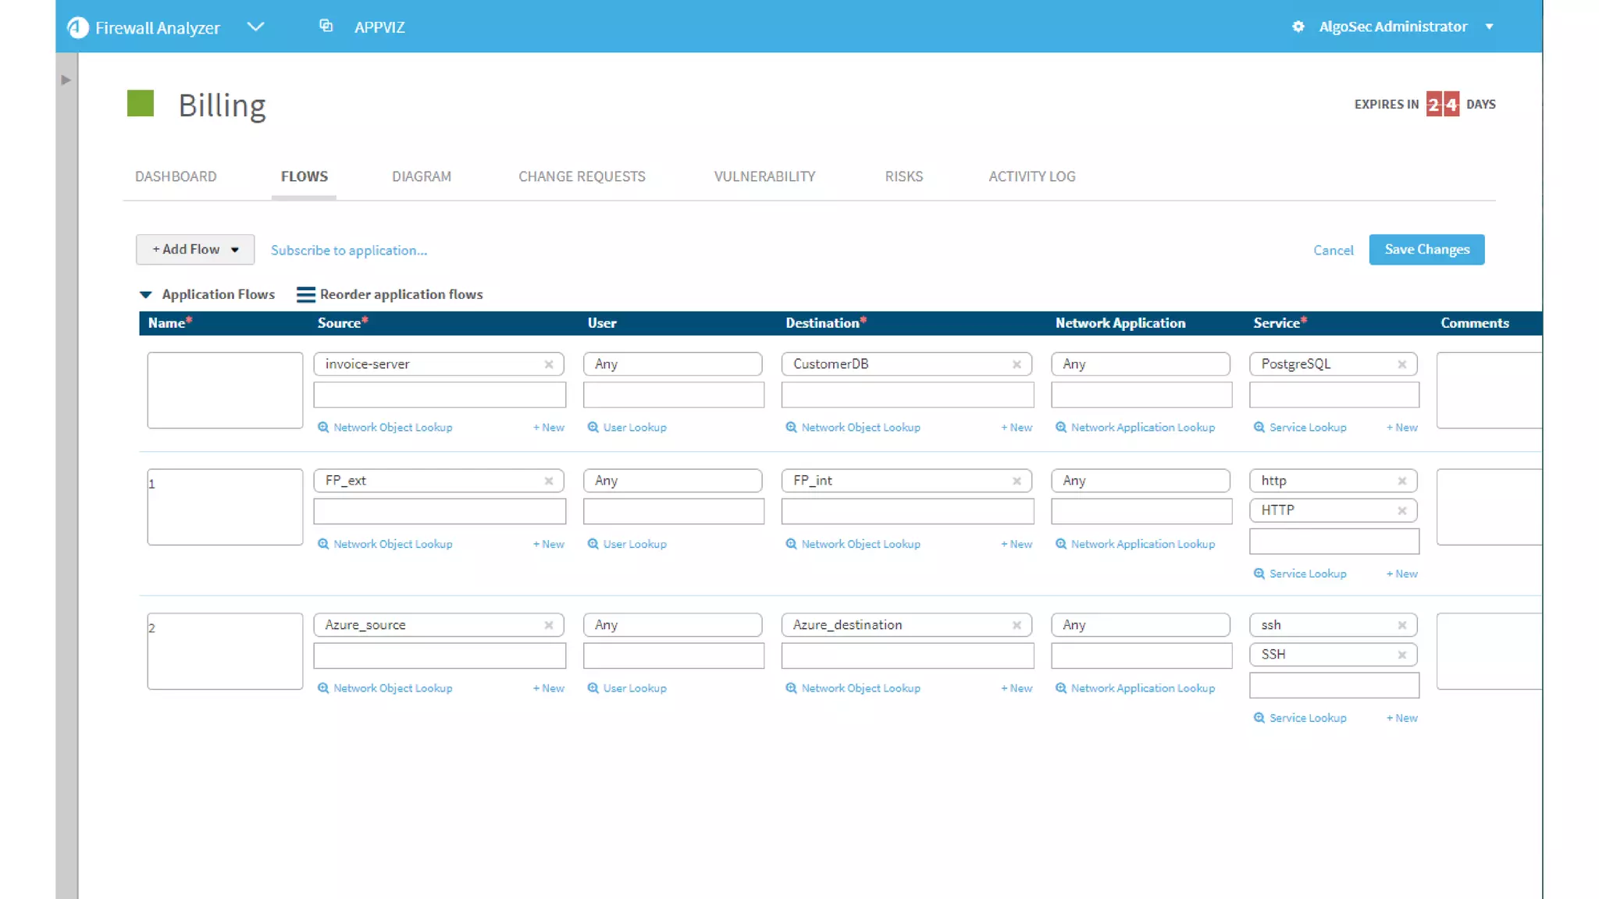Remove invoice-server from the Source field
Viewport: 1599px width, 899px height.
coord(549,364)
